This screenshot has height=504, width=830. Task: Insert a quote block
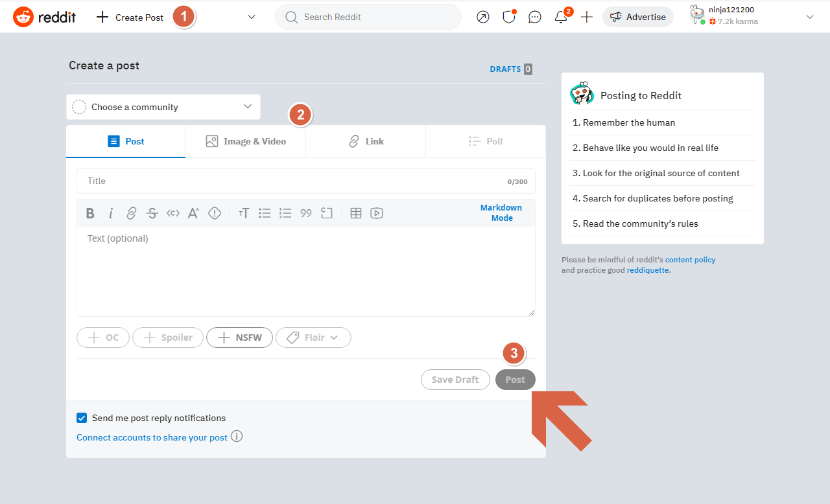click(x=305, y=212)
